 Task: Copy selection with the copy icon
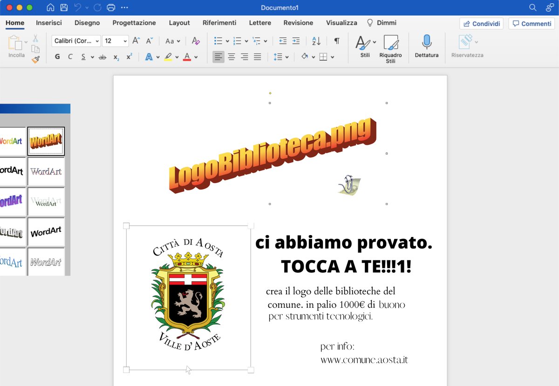[x=35, y=49]
